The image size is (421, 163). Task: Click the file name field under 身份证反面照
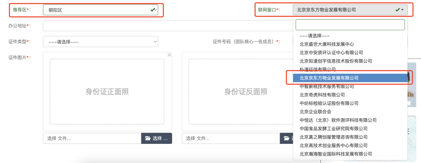[231, 138]
